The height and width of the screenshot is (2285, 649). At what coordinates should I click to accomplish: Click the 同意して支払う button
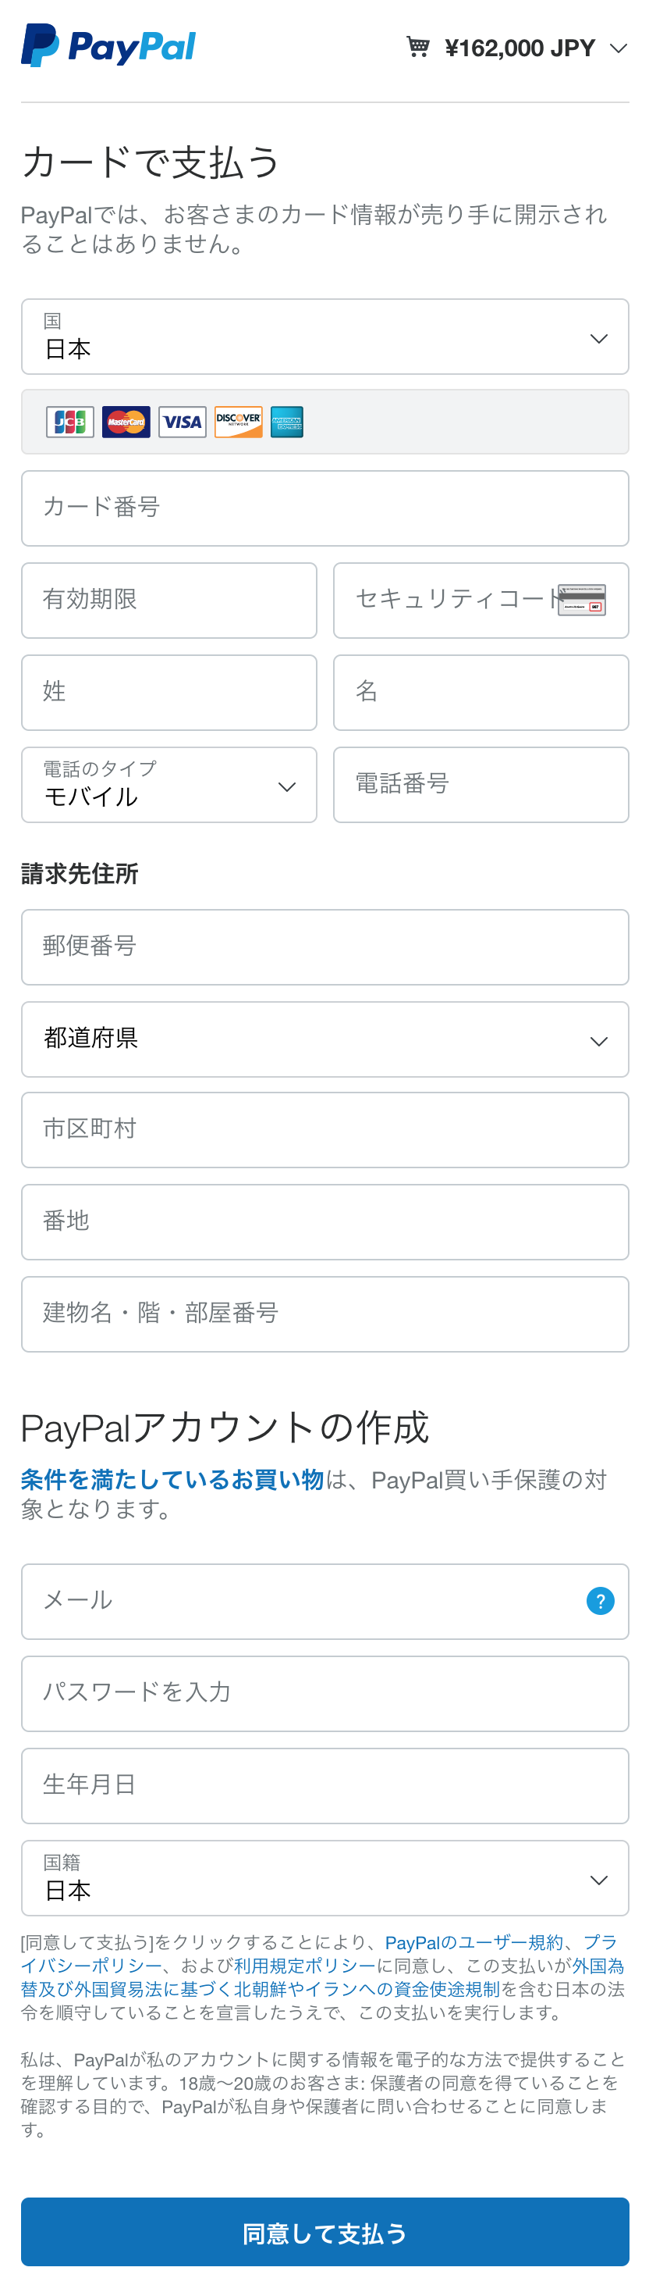point(325,2232)
